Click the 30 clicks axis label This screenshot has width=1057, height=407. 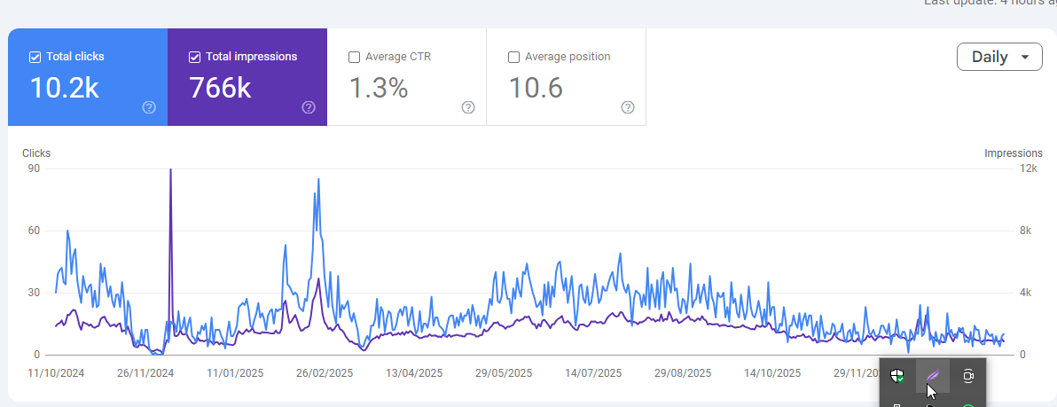(x=33, y=293)
